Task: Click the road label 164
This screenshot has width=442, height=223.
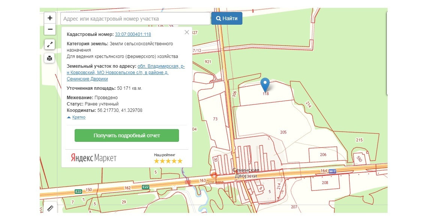Action: pos(323,171)
